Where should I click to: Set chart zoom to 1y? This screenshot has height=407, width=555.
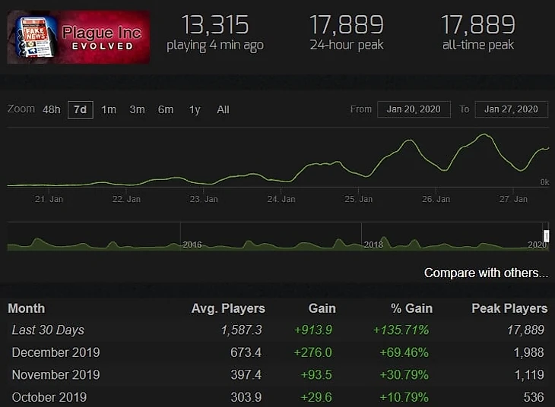point(195,109)
